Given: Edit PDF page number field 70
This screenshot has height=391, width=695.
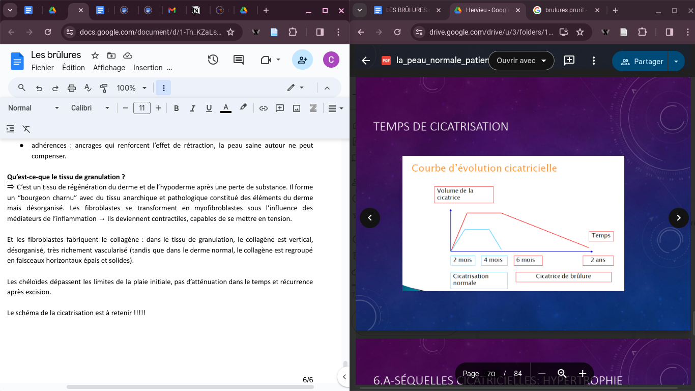Looking at the screenshot, I should pyautogui.click(x=491, y=374).
